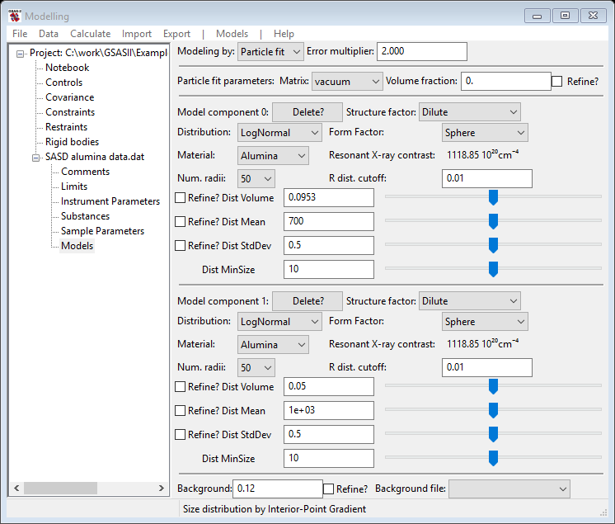Open component 0 Material Alumina dropdown
The height and width of the screenshot is (524, 615).
tap(273, 156)
